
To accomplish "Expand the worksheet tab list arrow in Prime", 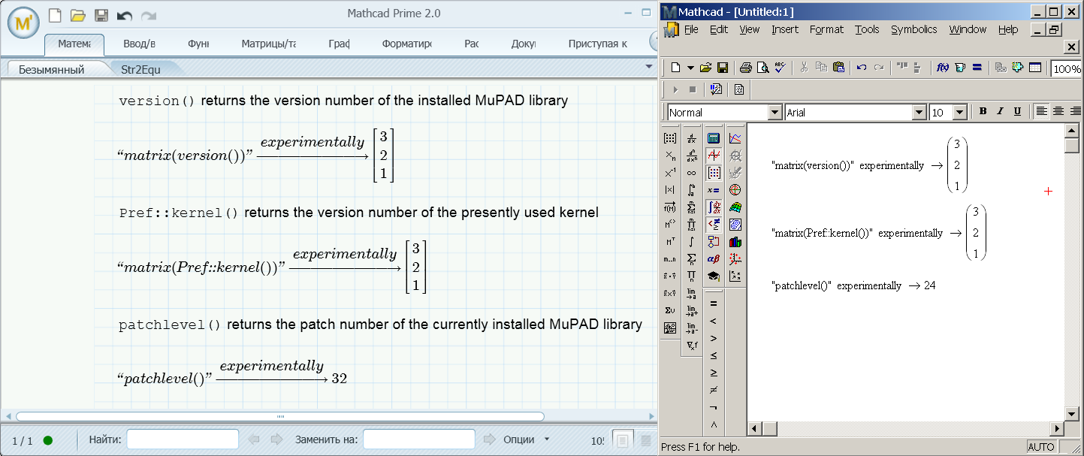I will click(x=649, y=66).
